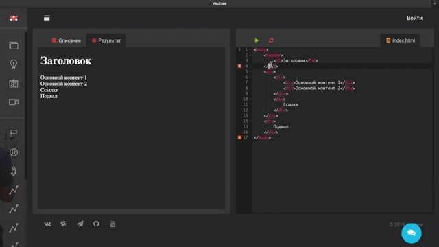Open the second line-chart sidebar icon
The image size is (439, 247).
pyautogui.click(x=14, y=209)
